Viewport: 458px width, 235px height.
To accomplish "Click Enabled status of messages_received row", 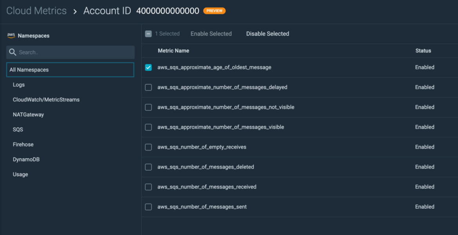I will [425, 187].
